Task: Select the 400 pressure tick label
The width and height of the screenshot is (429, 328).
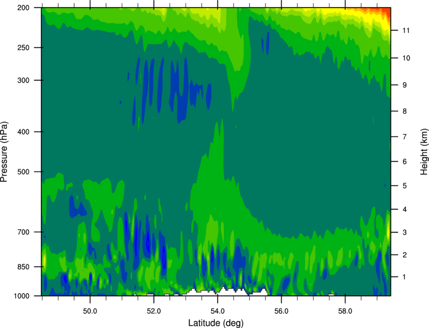Action: tap(24, 132)
